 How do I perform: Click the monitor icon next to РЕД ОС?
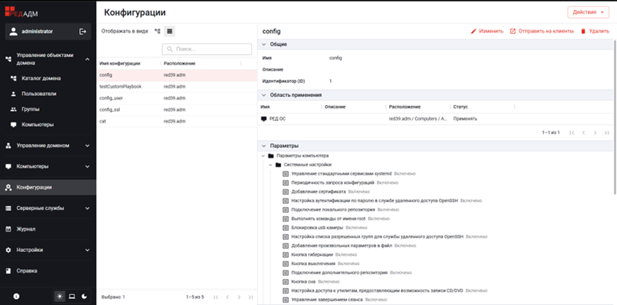(x=264, y=119)
